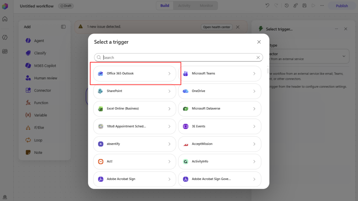Click the bottom-left sidebar account icon
358x201 pixels.
point(5,197)
